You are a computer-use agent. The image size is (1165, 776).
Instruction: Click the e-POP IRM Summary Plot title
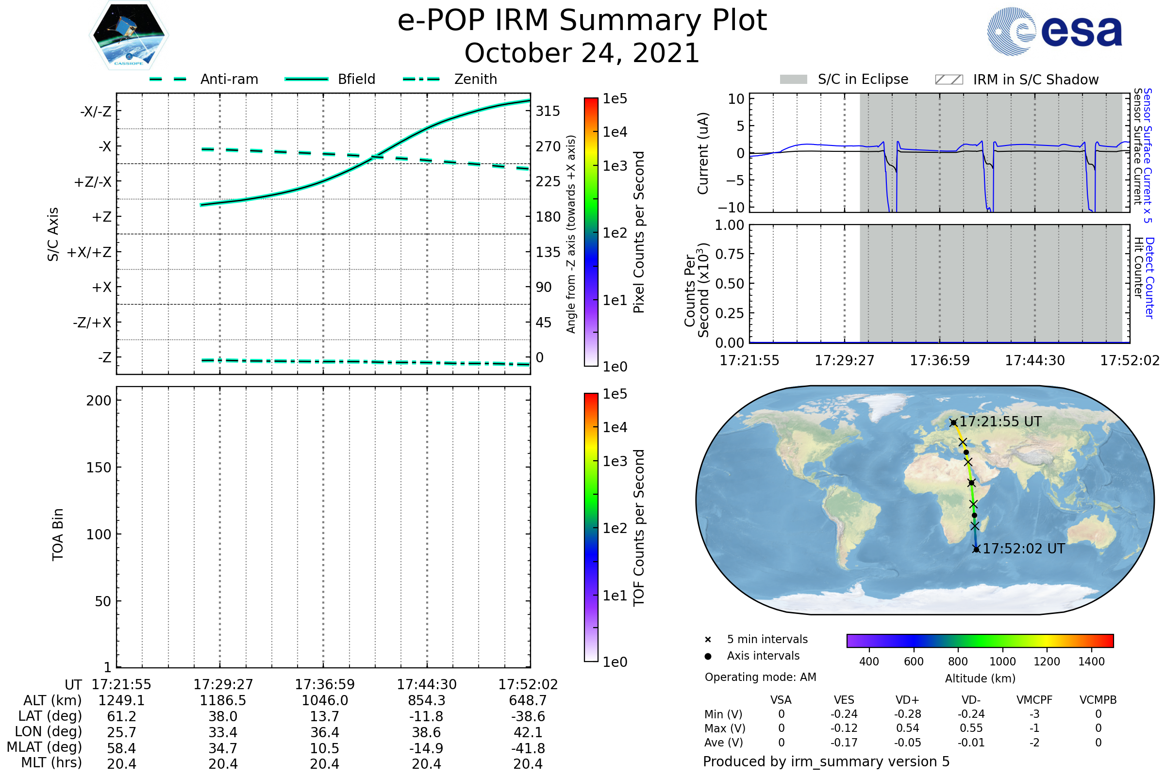582,21
